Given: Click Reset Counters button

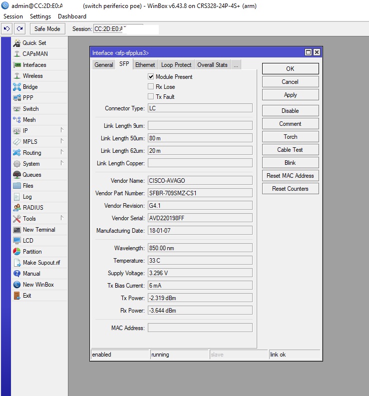Looking at the screenshot, I should pyautogui.click(x=291, y=189).
